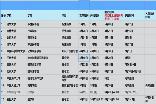Viewport: 156px width, 104px height.
Task: Click the 行政学院 cell for 吉林大学
Action: coord(33,31)
